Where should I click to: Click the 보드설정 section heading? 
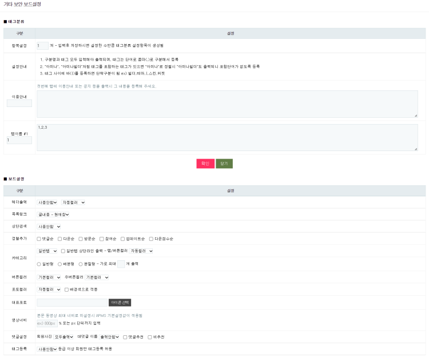14,179
